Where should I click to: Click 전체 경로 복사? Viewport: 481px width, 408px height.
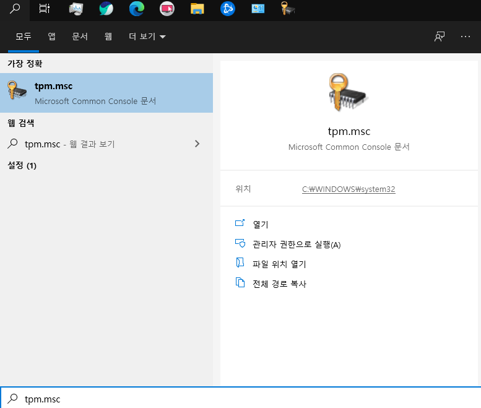(x=279, y=284)
